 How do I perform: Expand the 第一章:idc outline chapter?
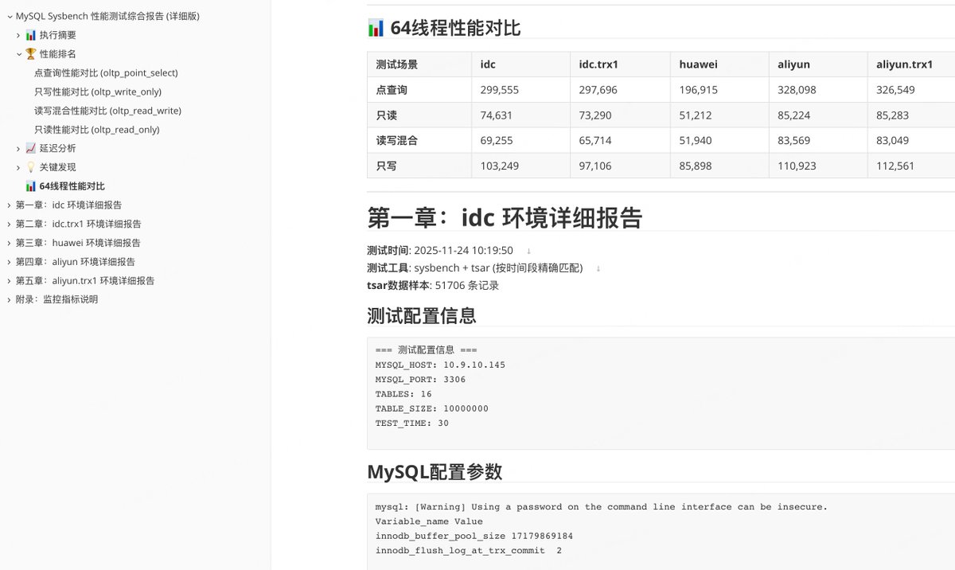point(9,205)
